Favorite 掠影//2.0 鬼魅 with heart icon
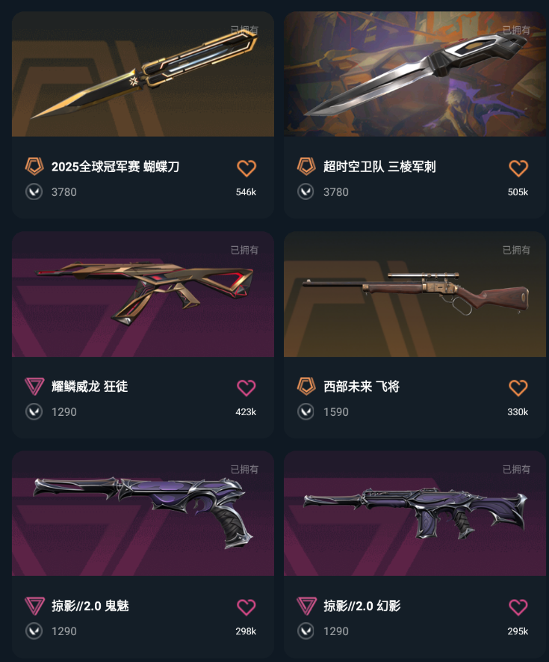Viewport: 549px width, 662px height. click(246, 607)
